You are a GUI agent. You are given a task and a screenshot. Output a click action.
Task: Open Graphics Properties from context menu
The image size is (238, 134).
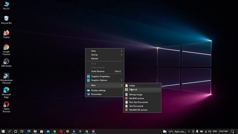coord(105,76)
